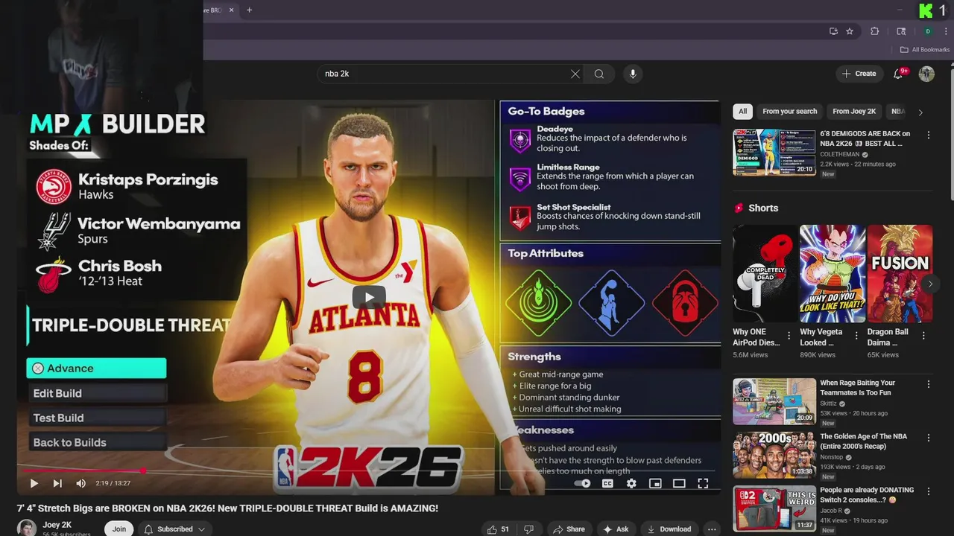
Task: Share the video
Action: pos(568,529)
